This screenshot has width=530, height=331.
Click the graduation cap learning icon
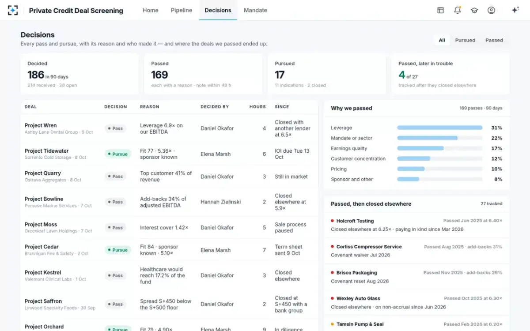(x=474, y=10)
